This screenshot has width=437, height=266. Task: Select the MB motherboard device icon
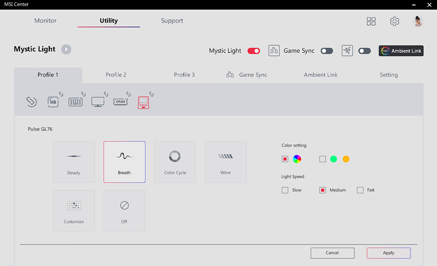[53, 102]
